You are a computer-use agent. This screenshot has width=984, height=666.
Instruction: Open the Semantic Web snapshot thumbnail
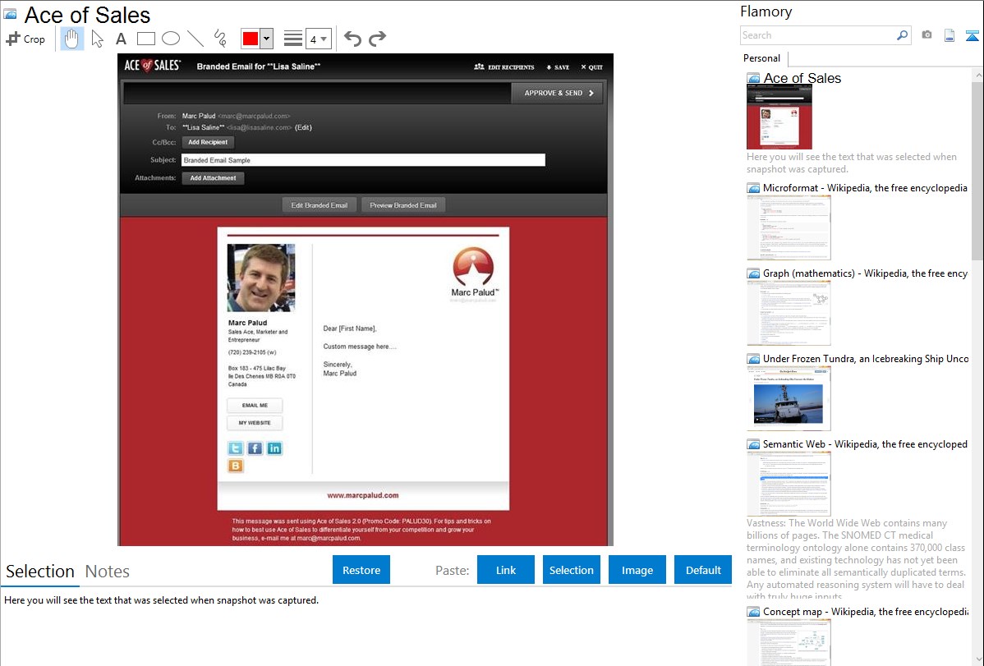pyautogui.click(x=789, y=484)
